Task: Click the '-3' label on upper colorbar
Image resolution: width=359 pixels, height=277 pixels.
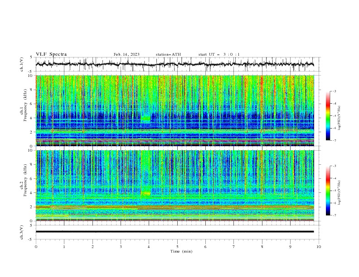Action: coord(334,91)
